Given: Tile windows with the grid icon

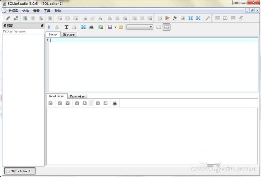Looking at the screenshot, I should (x=217, y=18).
